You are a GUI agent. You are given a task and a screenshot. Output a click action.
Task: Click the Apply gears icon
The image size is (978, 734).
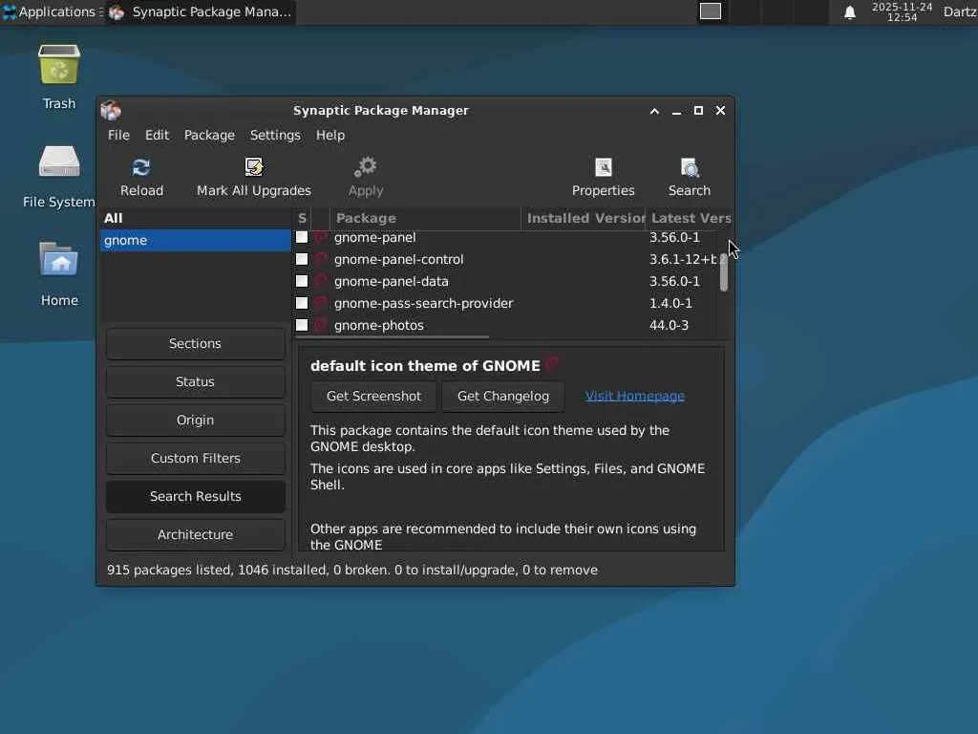(x=366, y=167)
